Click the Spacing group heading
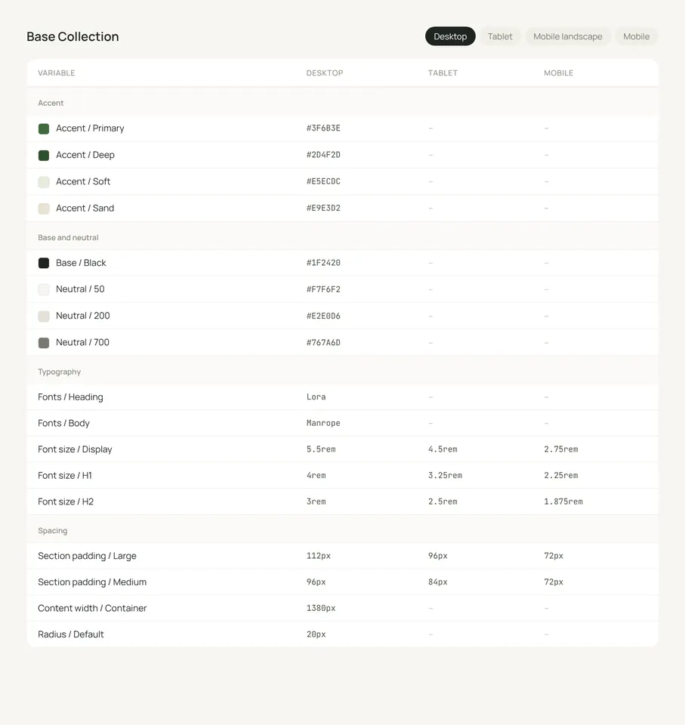Viewport: 685px width, 725px height. coord(53,531)
